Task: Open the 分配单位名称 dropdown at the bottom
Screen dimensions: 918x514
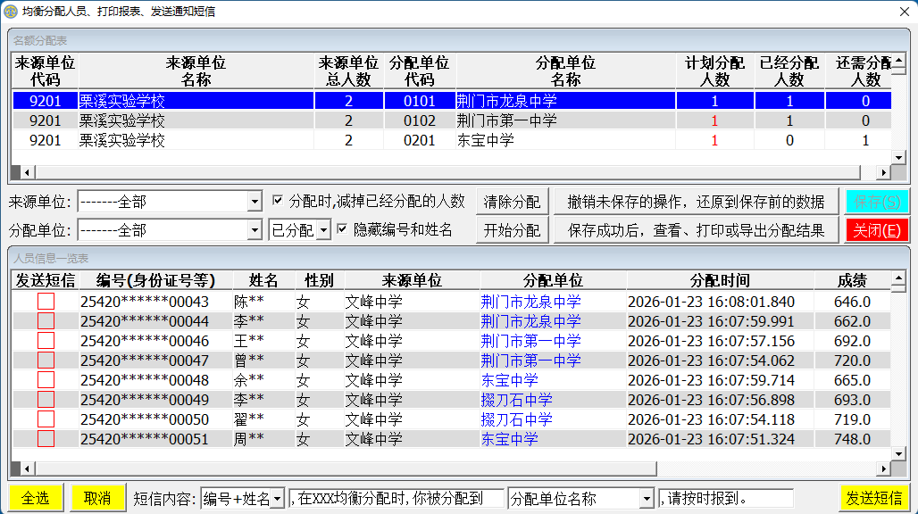Action: tap(647, 497)
